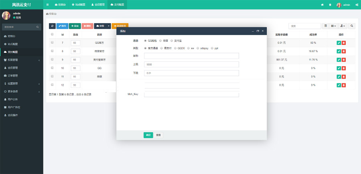Open the export dropdown next to columns
This screenshot has width=361, height=174.
(343, 26)
